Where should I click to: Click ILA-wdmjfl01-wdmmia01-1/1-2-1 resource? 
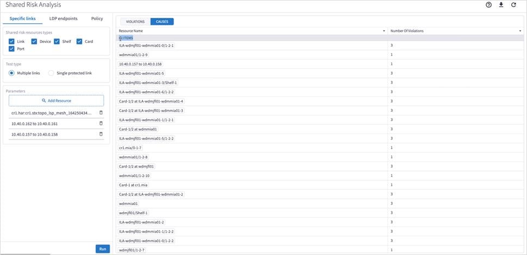pos(146,119)
